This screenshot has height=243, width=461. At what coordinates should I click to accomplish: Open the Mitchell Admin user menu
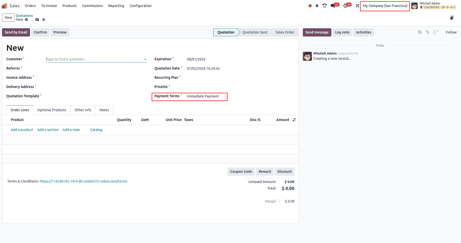tap(434, 5)
